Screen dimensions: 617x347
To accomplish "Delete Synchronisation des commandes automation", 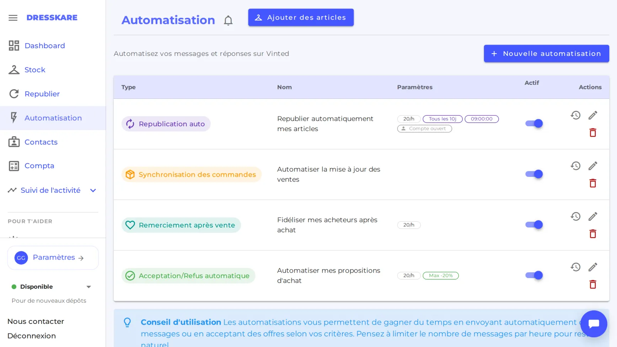I will 593,183.
